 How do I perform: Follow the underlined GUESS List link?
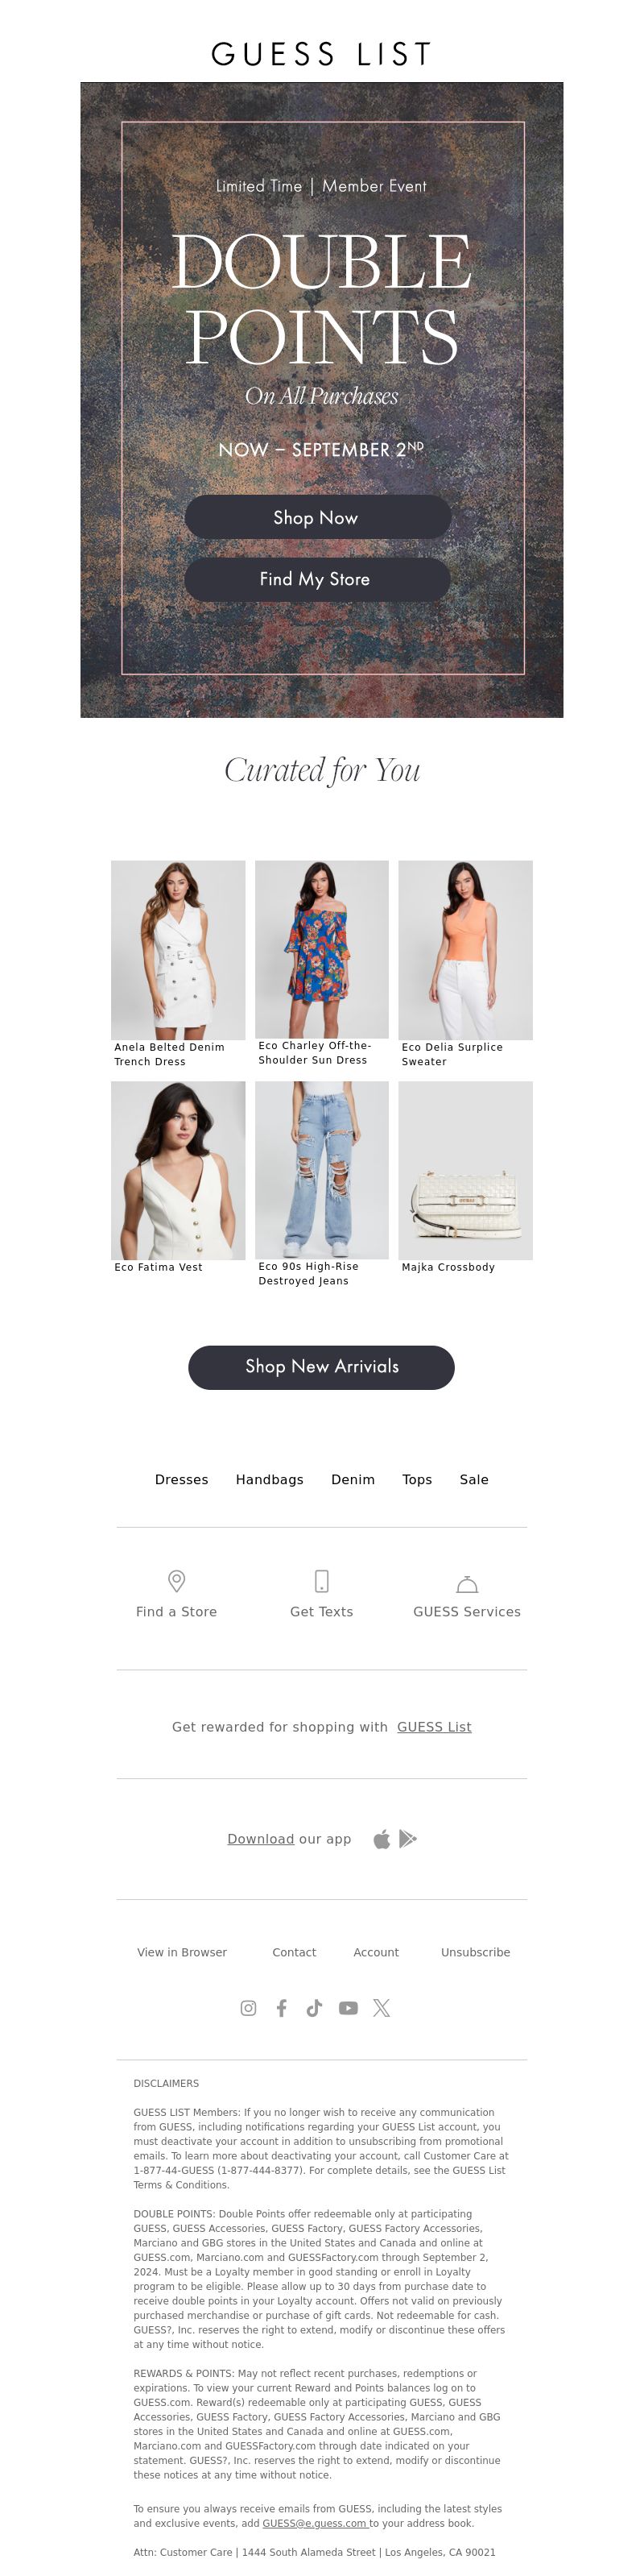(x=435, y=1727)
